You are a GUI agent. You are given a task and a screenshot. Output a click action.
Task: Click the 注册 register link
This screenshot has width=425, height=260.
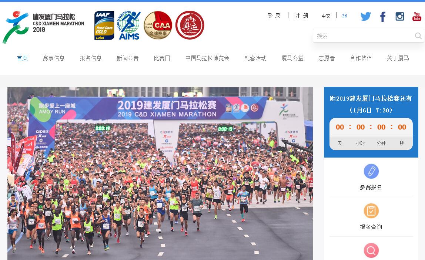(x=302, y=16)
